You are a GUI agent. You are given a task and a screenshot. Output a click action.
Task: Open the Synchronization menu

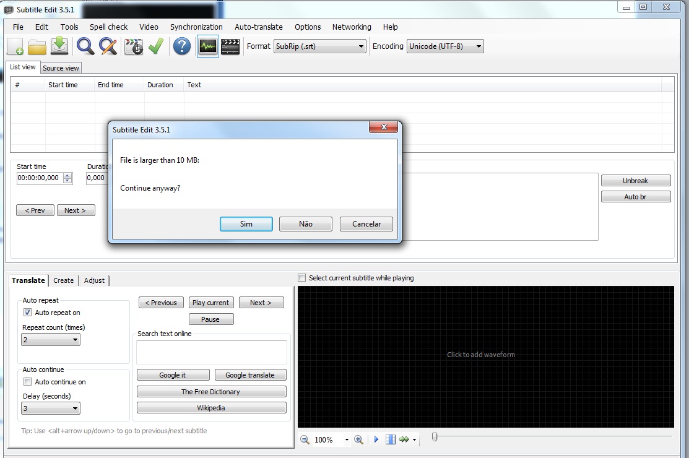coord(196,27)
